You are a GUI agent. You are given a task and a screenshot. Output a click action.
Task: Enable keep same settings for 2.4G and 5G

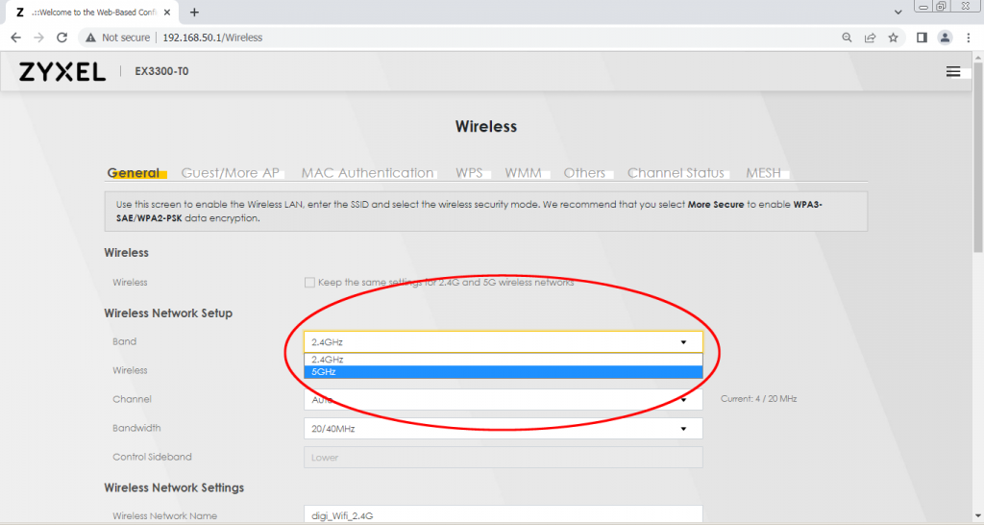(x=309, y=283)
